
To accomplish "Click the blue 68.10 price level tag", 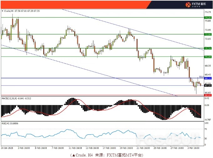I will tap(207, 78).
